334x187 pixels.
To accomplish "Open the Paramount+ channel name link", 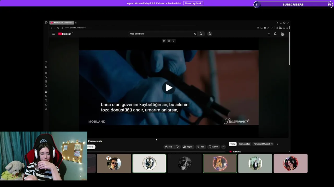I will (95, 141).
